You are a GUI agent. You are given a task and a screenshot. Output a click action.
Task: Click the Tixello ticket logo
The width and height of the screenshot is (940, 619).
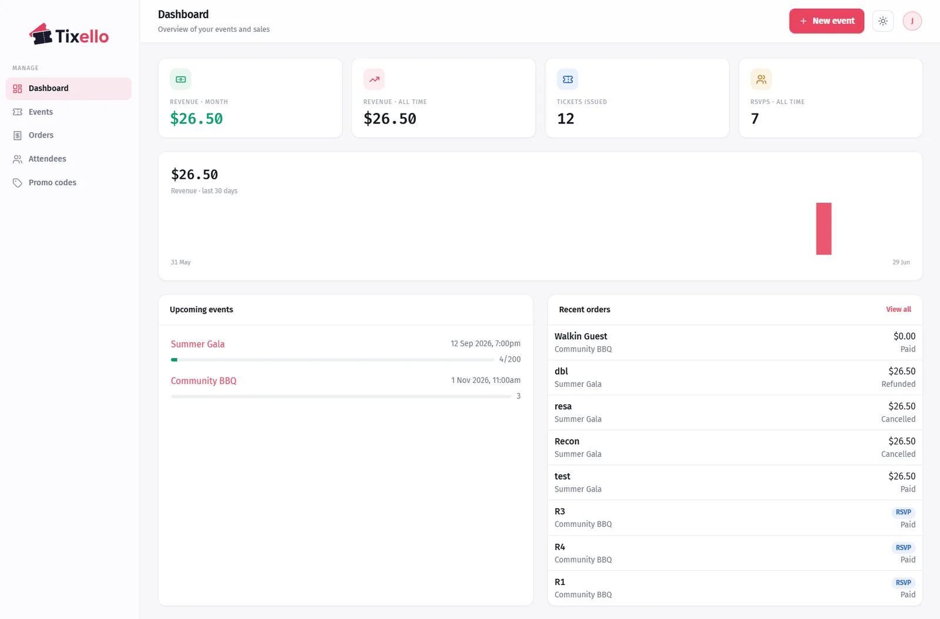[x=69, y=35]
